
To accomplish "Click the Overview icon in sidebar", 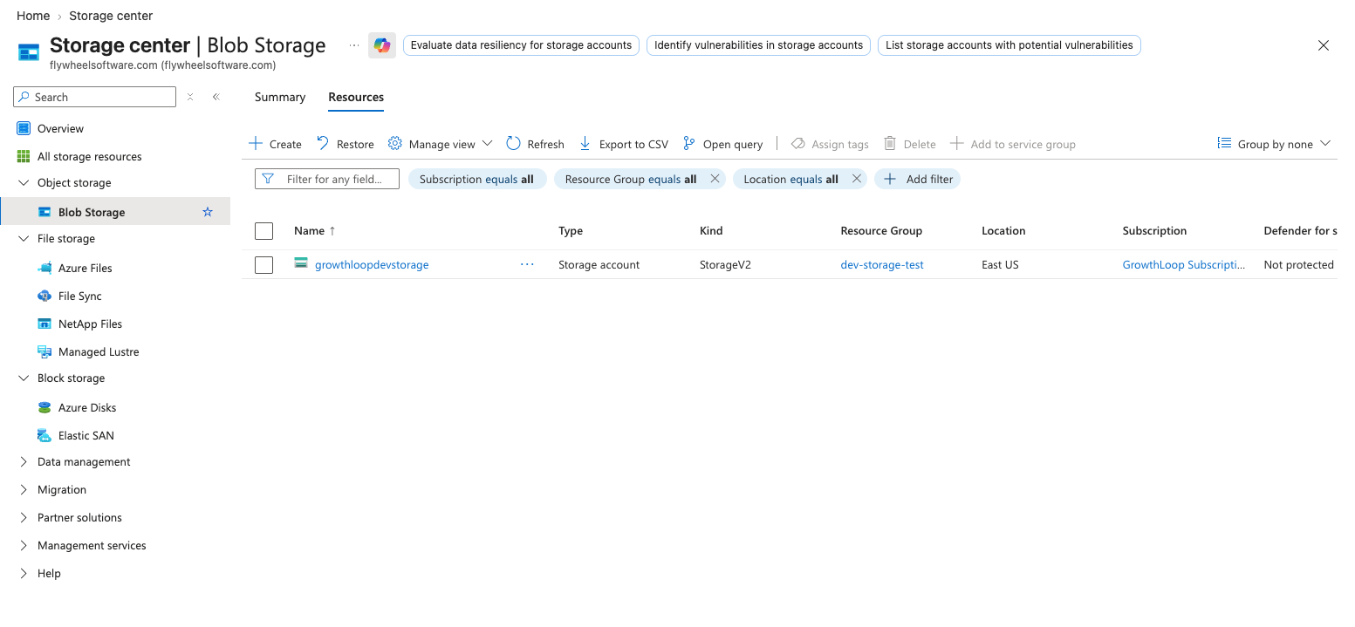I will 24,128.
